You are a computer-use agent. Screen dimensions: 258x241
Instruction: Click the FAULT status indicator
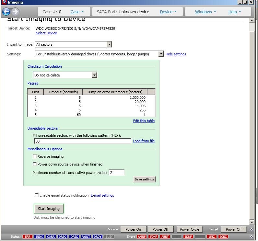point(86,236)
